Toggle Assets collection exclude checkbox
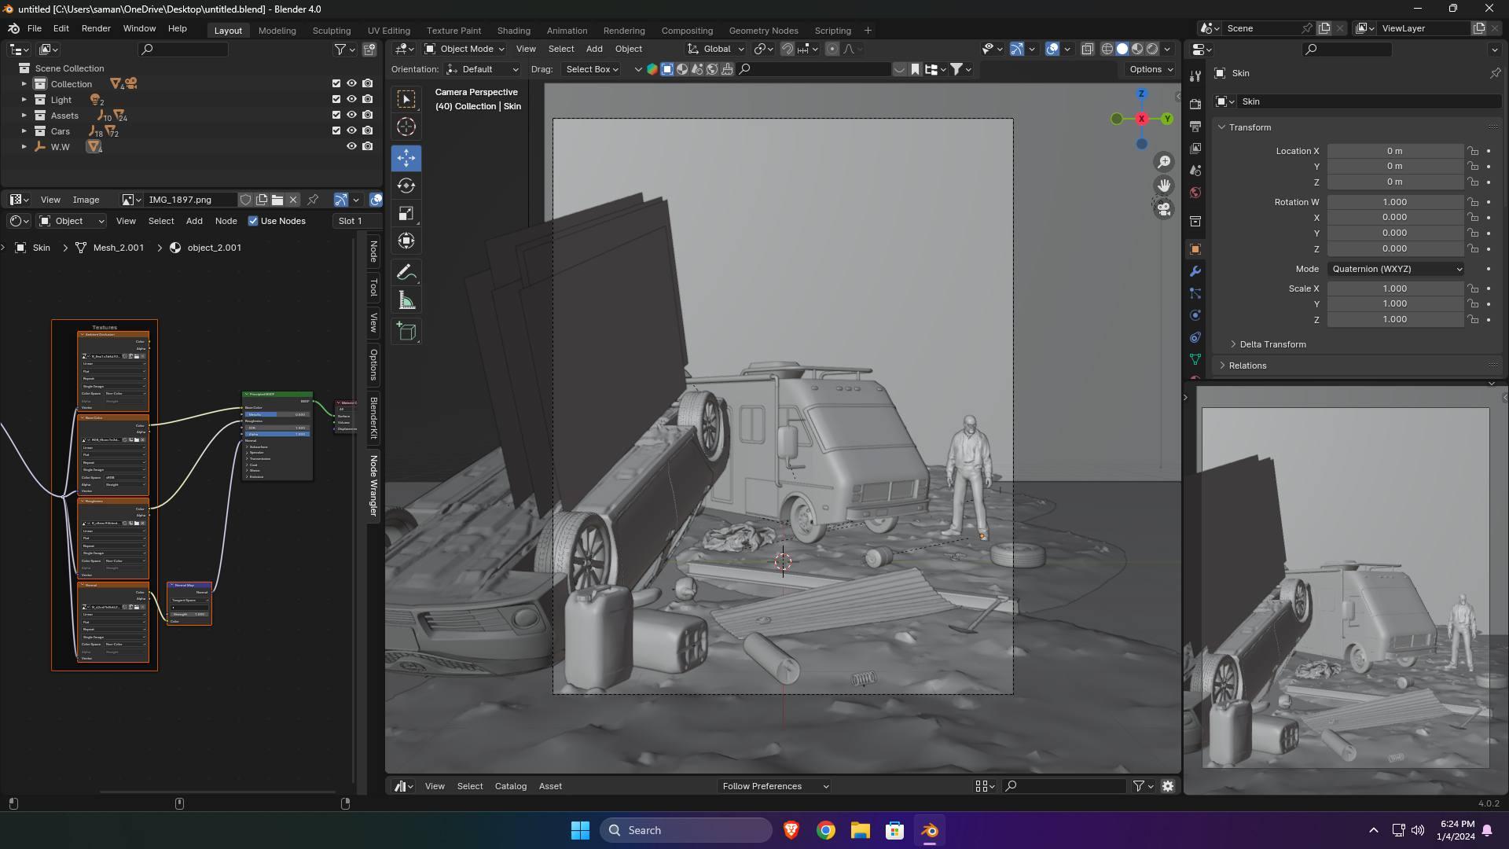The image size is (1509, 849). [336, 115]
